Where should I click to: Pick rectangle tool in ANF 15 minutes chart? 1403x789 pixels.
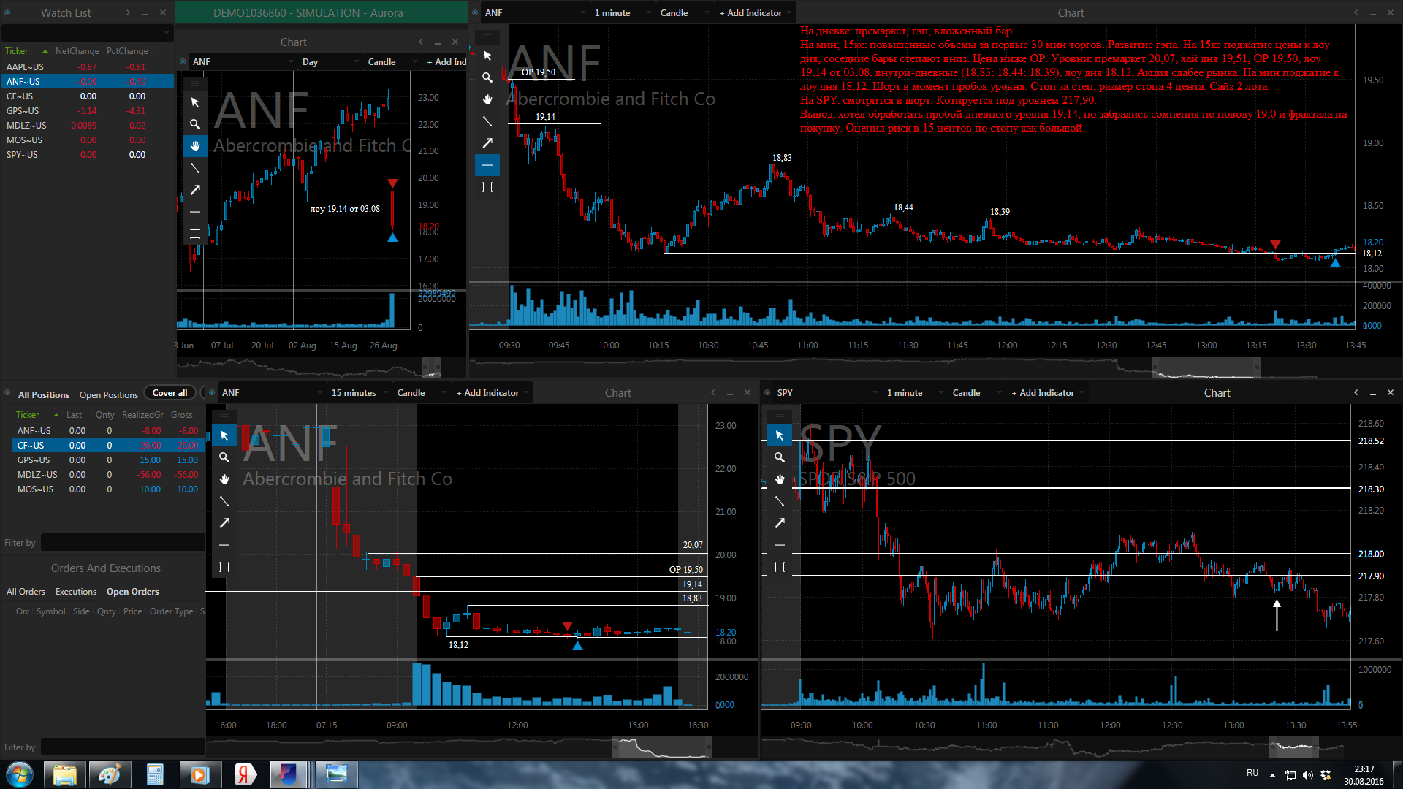(x=224, y=567)
